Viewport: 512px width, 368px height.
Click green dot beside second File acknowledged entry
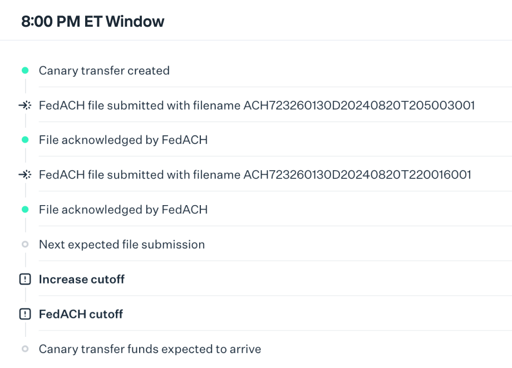coord(25,210)
